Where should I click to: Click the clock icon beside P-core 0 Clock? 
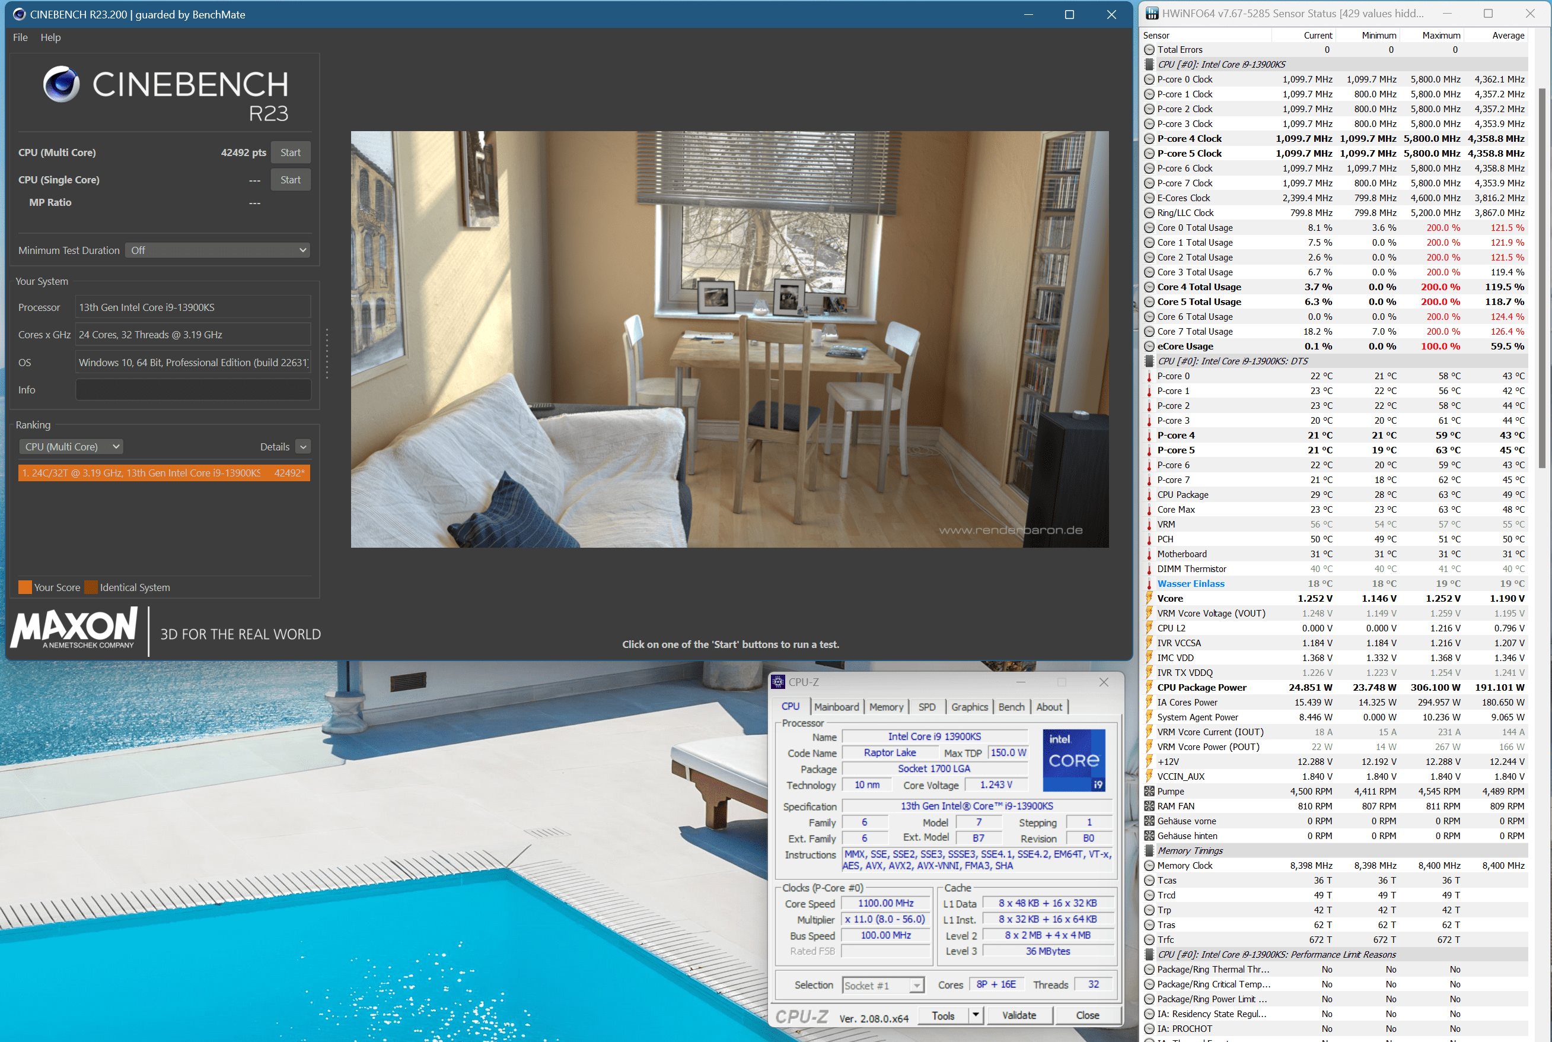[1149, 80]
